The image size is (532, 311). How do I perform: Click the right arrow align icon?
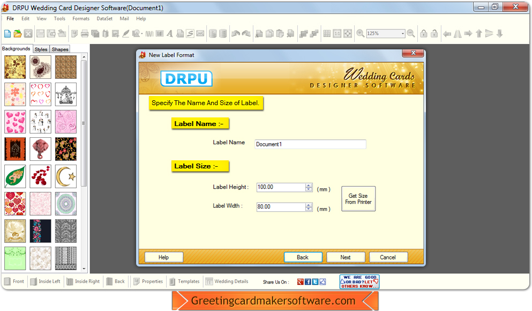(468, 33)
